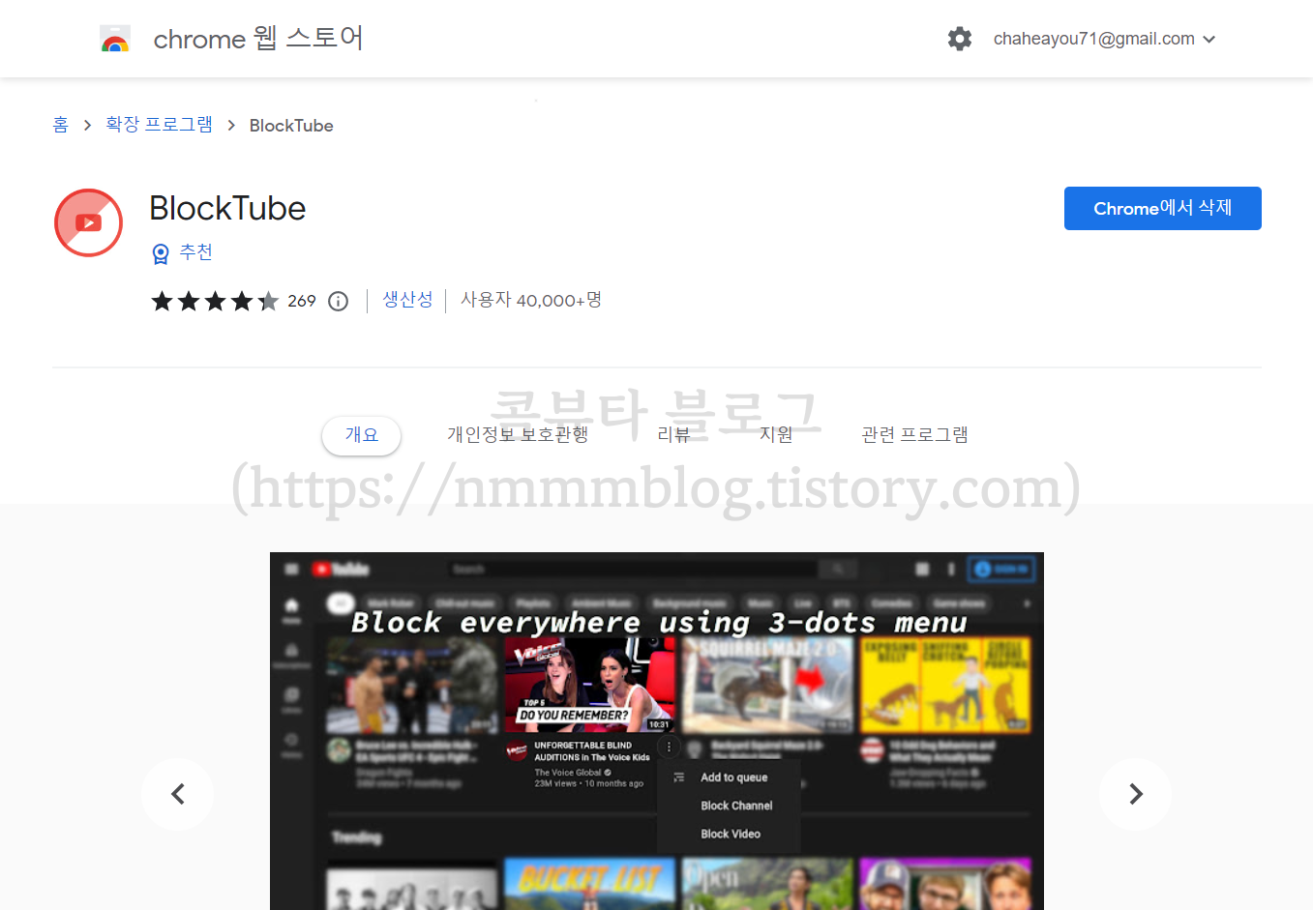Open the 관련 프로그램 tab

click(914, 435)
